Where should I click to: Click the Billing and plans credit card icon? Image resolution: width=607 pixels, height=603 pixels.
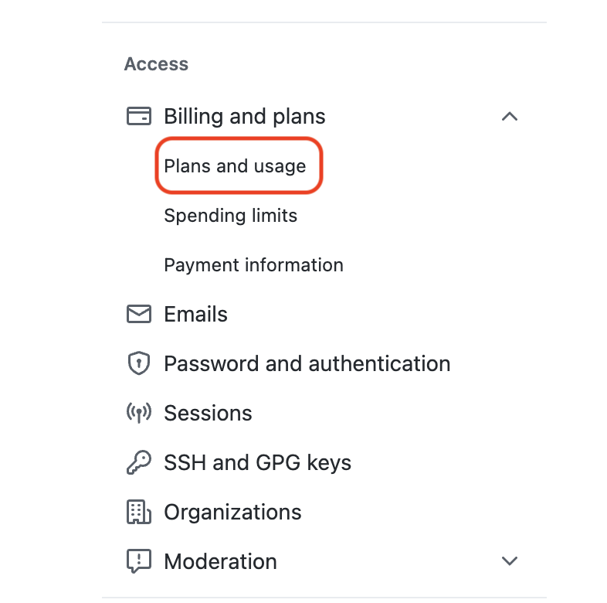(138, 116)
